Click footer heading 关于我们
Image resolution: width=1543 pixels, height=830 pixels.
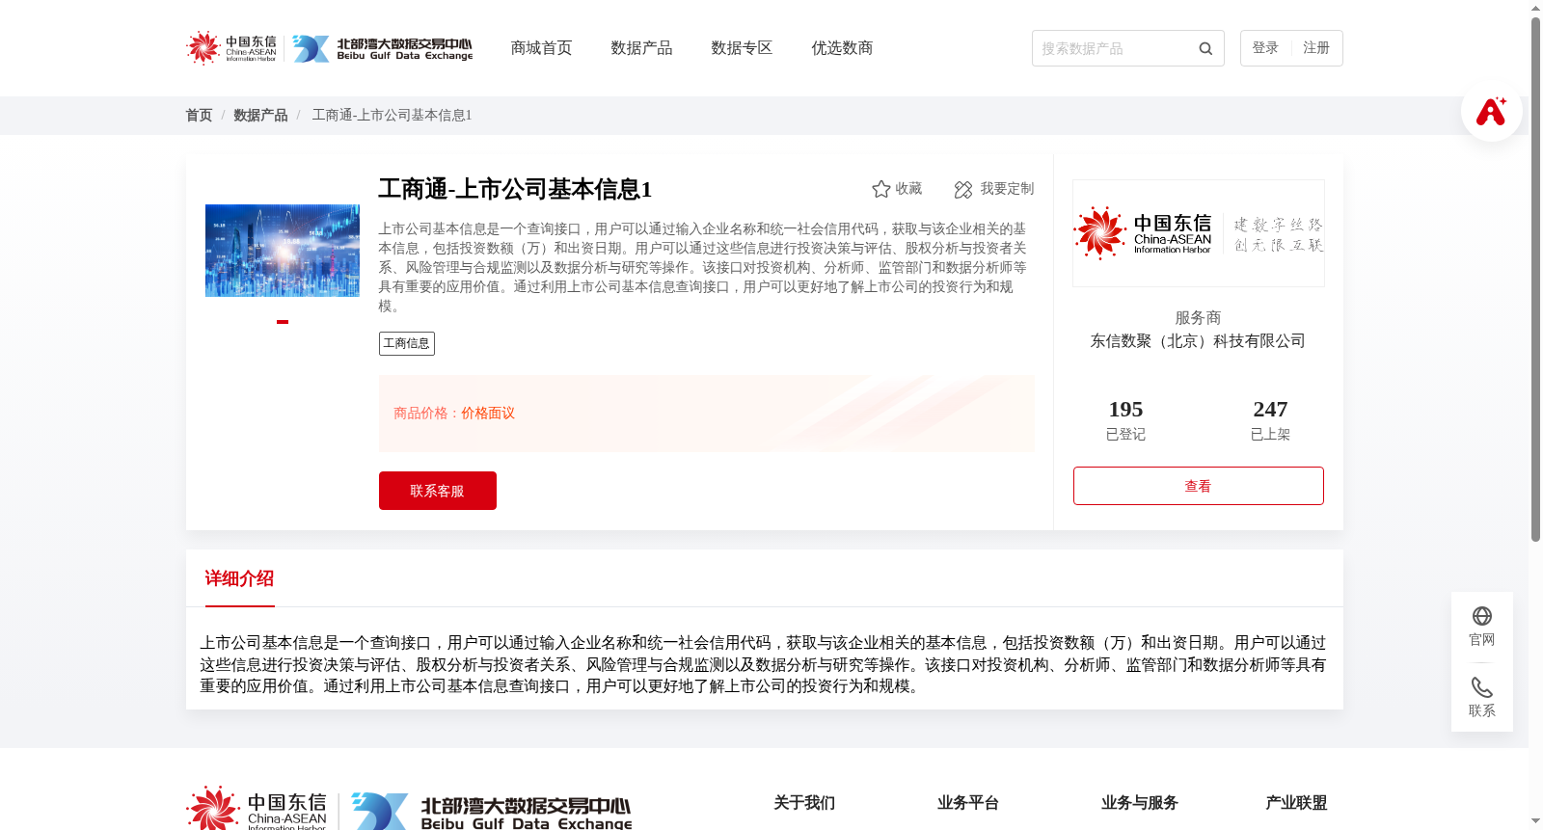[804, 803]
